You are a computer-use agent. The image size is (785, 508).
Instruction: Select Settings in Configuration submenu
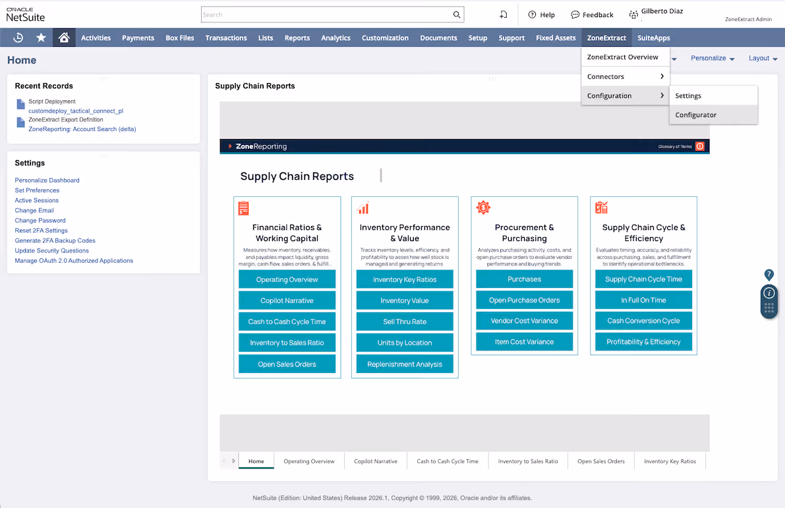713,96
